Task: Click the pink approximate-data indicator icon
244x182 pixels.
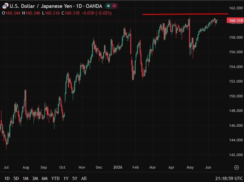Action: pyautogui.click(x=114, y=6)
